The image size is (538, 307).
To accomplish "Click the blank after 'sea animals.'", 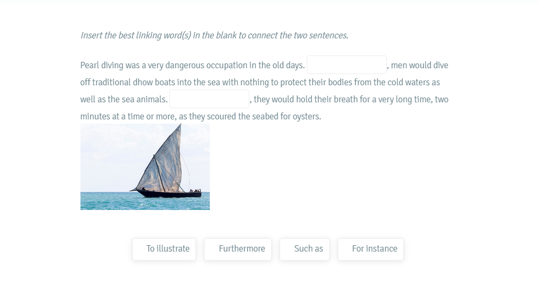I will [209, 99].
